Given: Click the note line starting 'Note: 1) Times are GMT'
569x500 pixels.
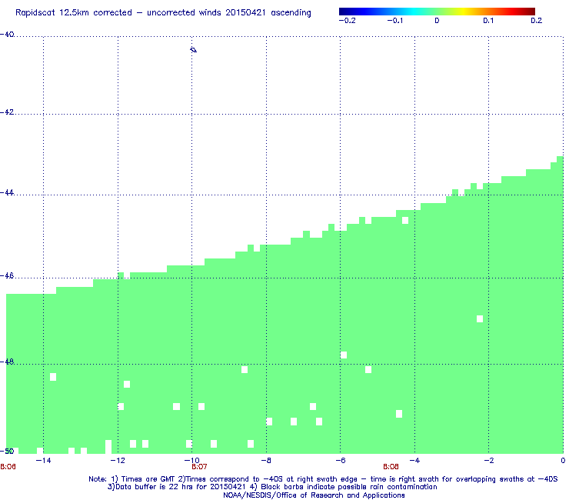Looking at the screenshot, I should [x=323, y=479].
